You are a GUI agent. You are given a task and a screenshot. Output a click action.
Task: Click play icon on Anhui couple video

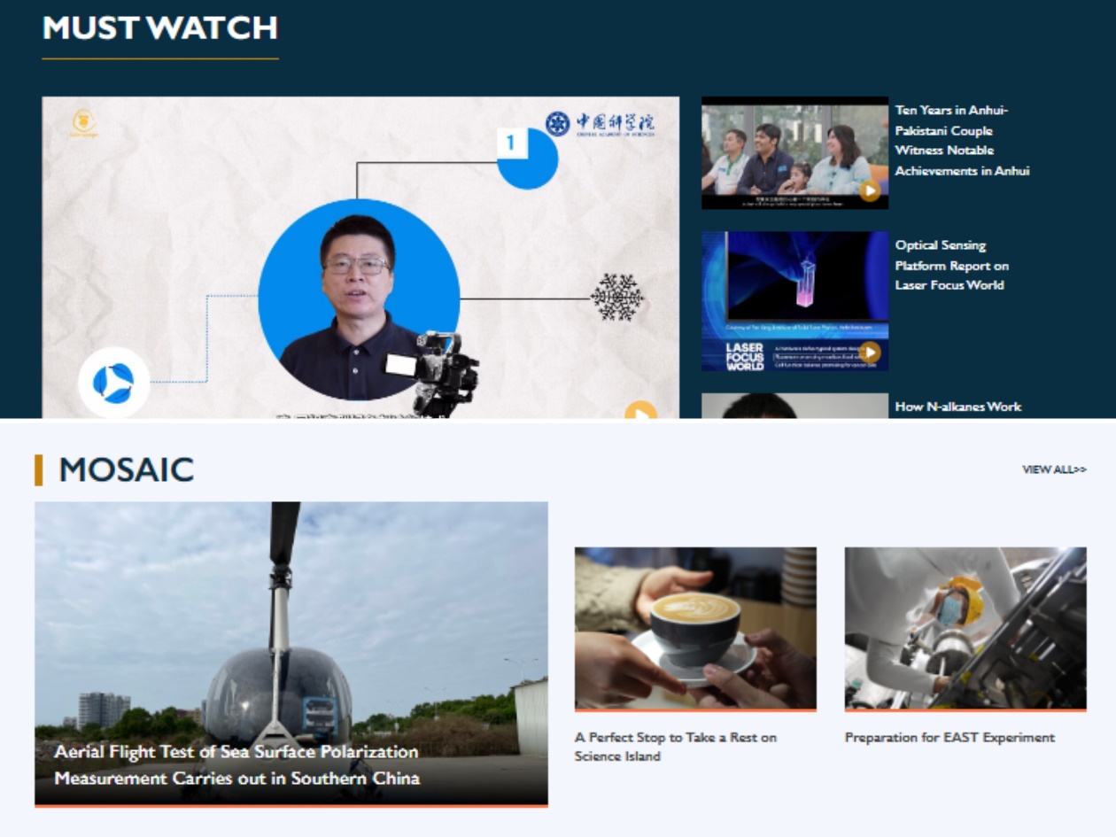[x=870, y=190]
